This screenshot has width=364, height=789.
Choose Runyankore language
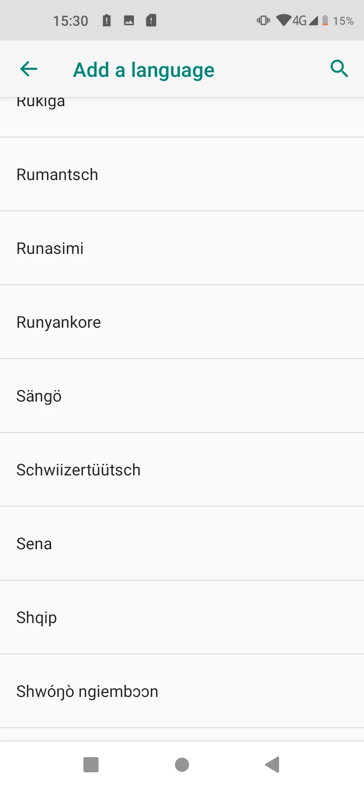pos(182,322)
